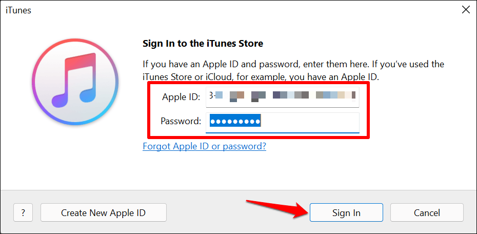Click the Password label
Screen dimensions: 477x234
point(181,122)
